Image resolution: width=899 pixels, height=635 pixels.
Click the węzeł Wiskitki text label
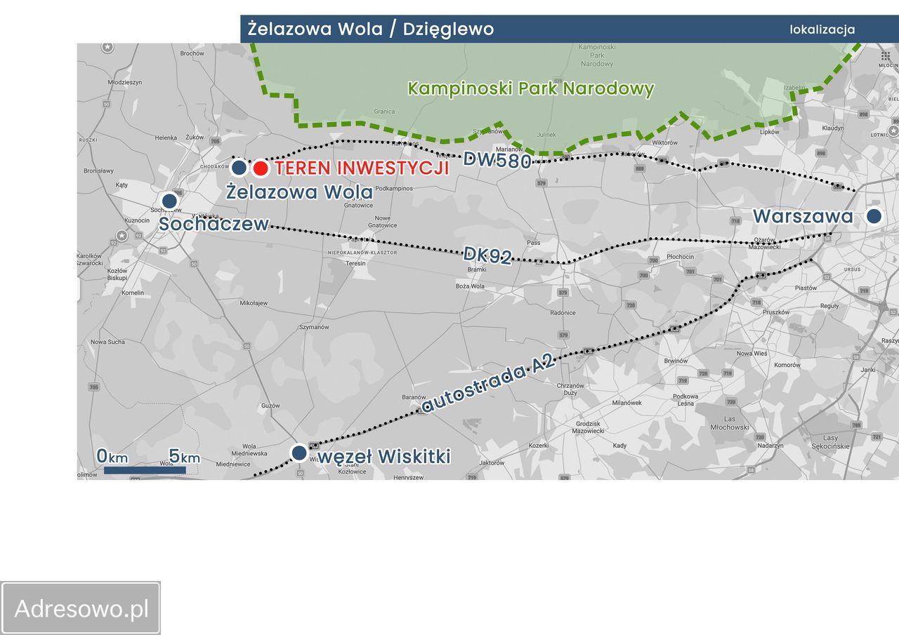[383, 457]
